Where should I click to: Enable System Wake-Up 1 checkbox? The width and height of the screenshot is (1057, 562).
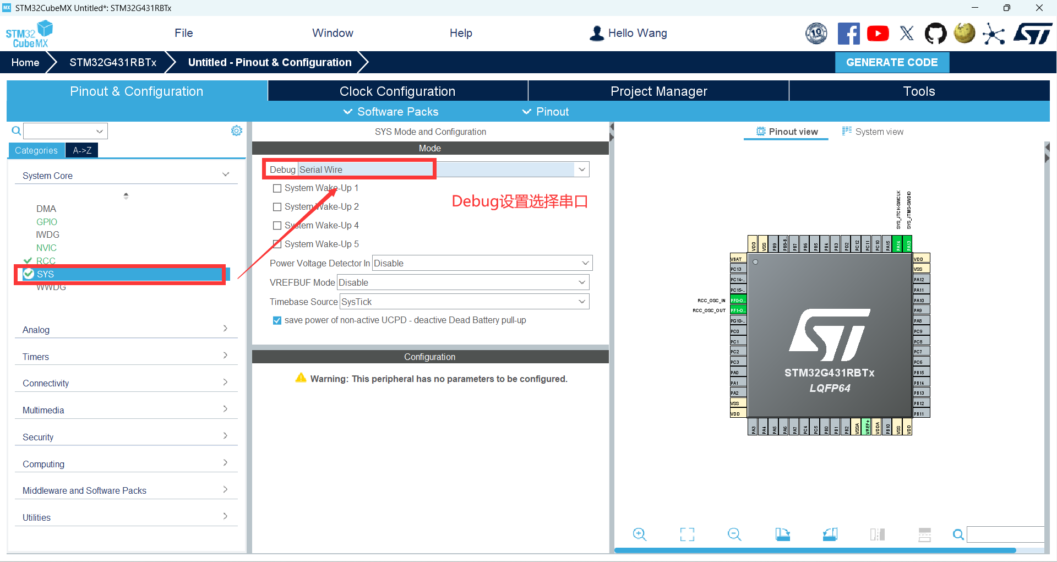[277, 188]
